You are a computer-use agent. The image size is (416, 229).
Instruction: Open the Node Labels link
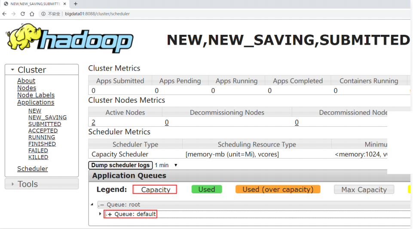click(36, 95)
